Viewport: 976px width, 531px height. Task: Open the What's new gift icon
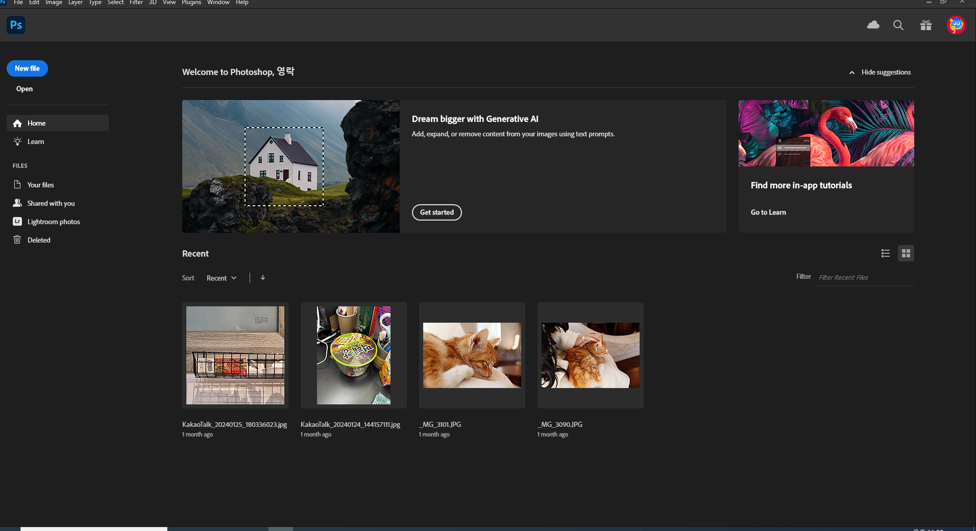926,25
